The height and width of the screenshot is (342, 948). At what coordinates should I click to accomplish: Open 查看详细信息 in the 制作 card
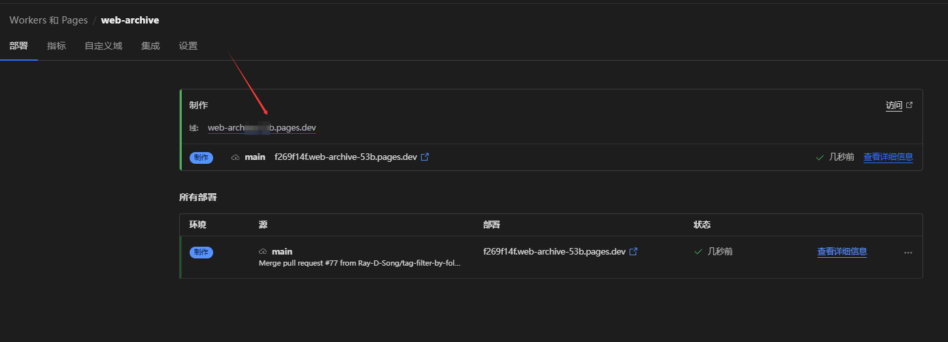click(x=888, y=157)
